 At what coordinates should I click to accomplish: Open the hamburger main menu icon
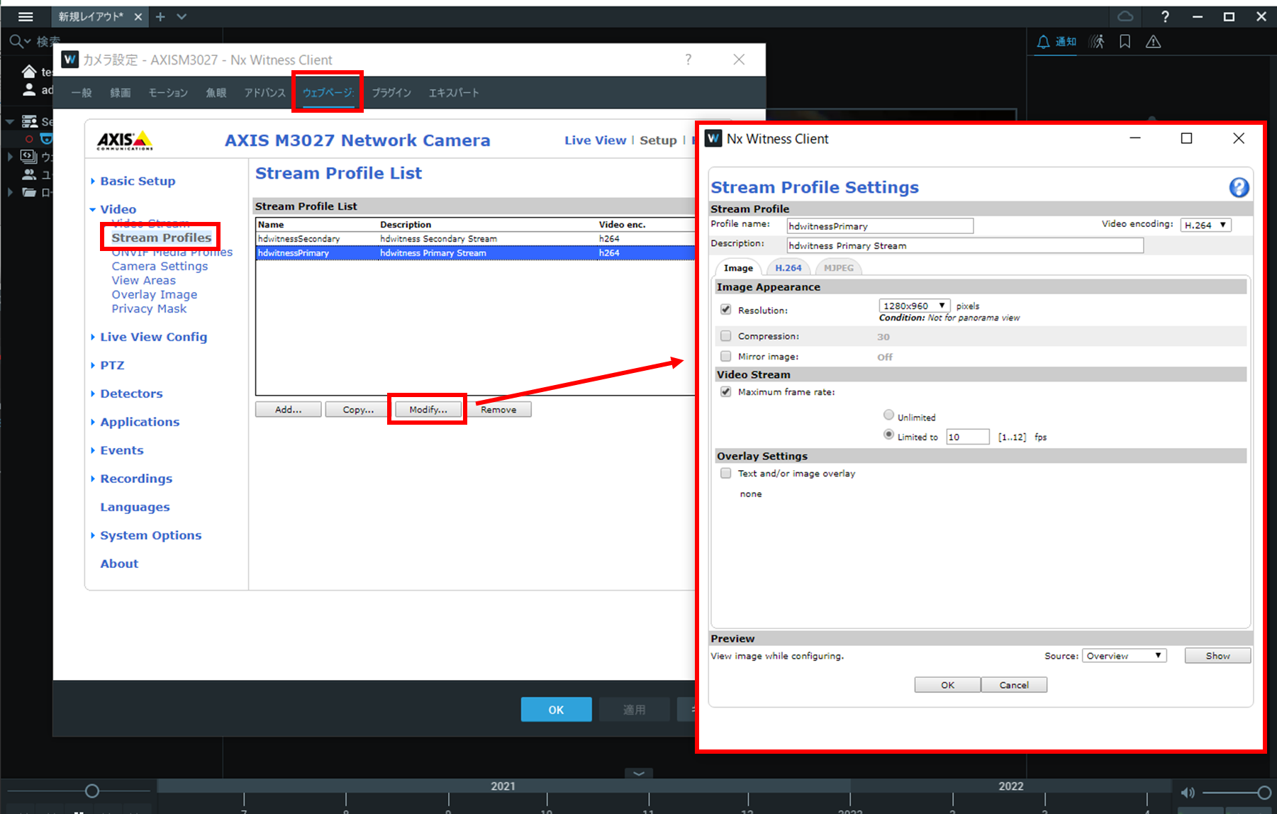click(26, 16)
